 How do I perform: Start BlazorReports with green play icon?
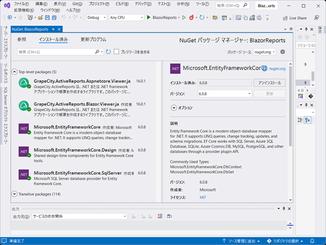[148, 18]
